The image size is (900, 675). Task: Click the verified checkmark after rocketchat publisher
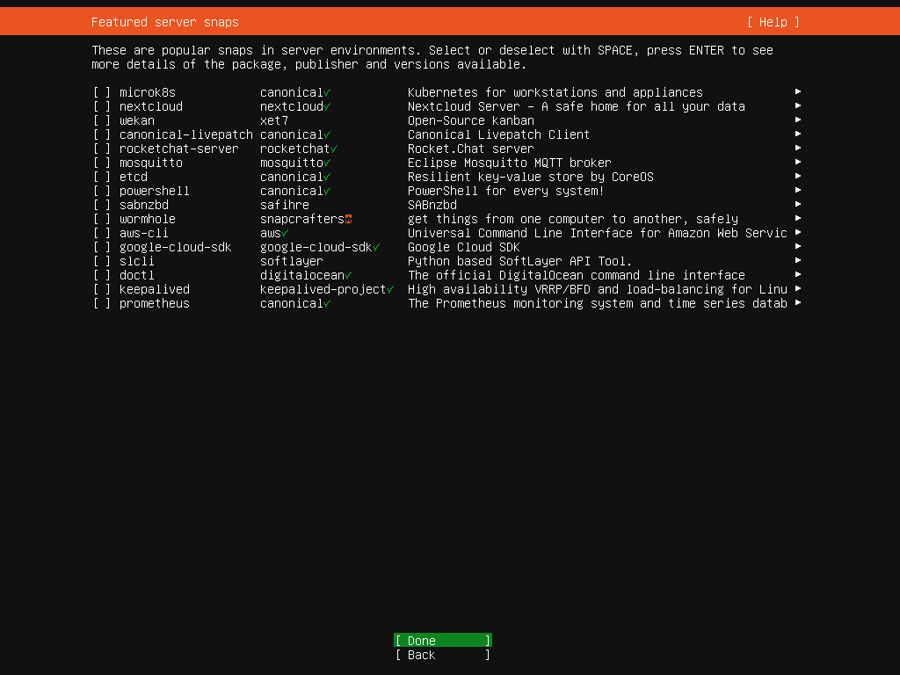coord(334,149)
